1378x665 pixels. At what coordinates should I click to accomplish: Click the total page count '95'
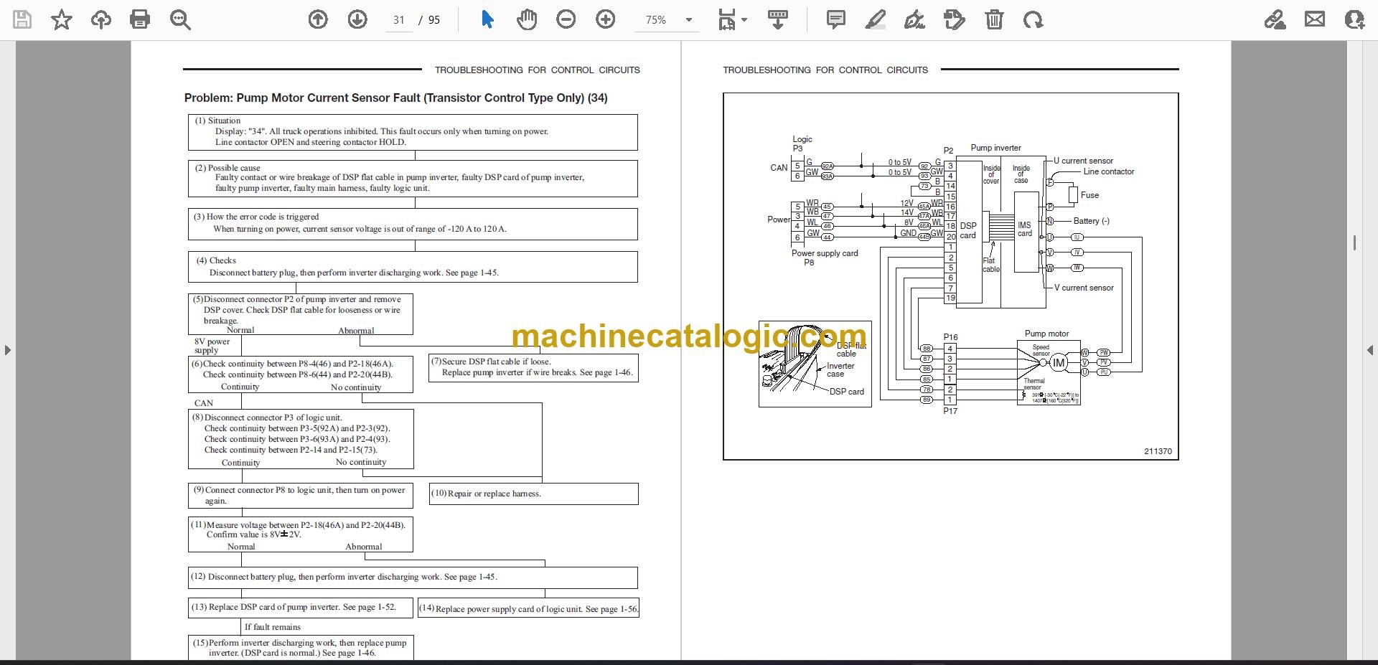click(434, 20)
